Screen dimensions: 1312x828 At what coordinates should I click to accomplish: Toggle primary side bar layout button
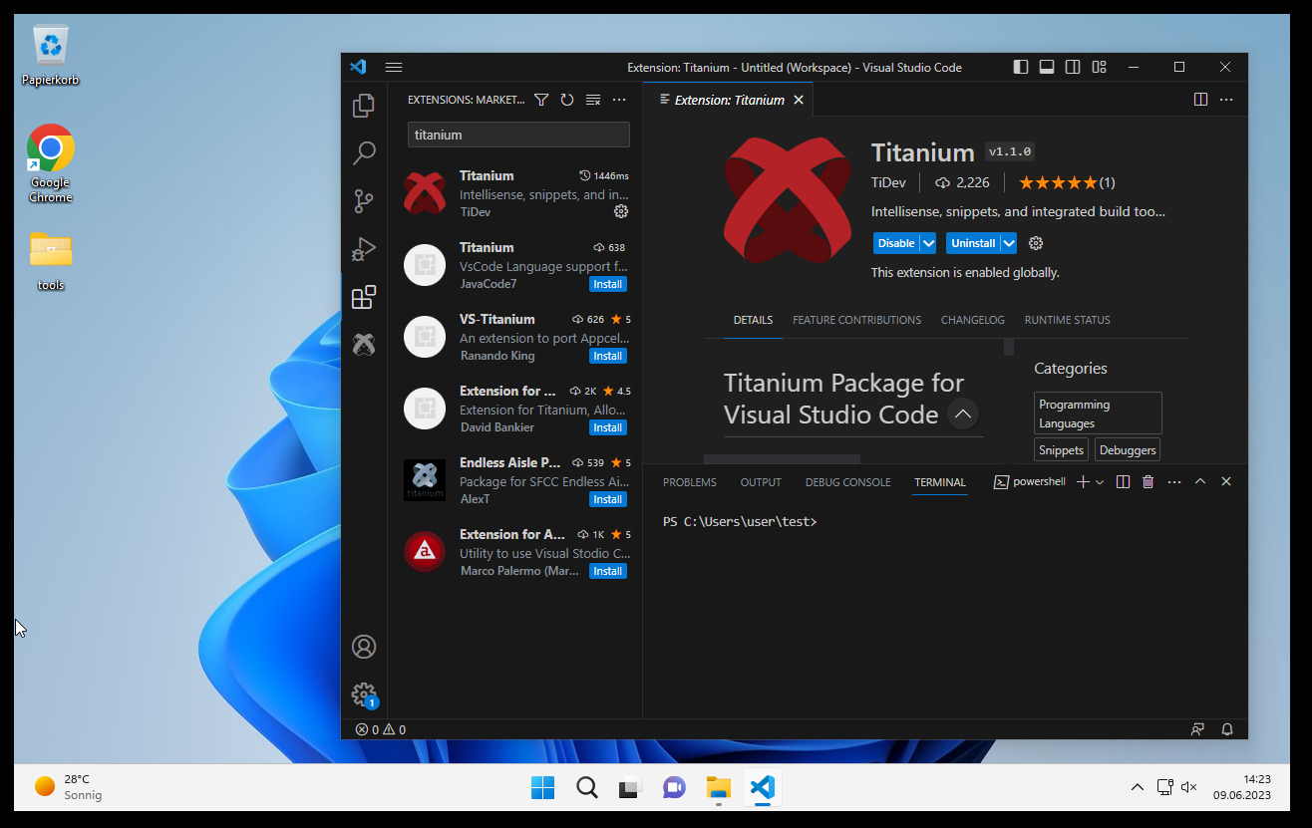coord(1021,67)
